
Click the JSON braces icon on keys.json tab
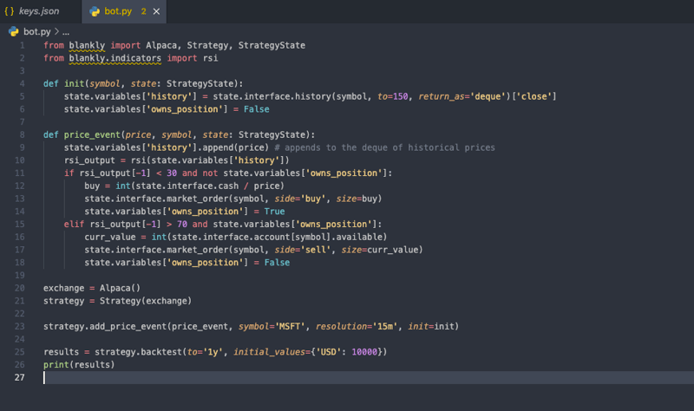(x=10, y=11)
